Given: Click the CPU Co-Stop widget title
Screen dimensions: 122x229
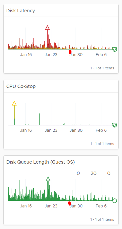Looking at the screenshot, I should pyautogui.click(x=21, y=86).
